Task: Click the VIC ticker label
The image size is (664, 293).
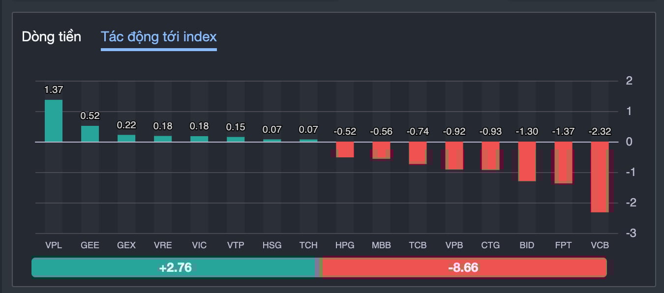Action: (199, 245)
